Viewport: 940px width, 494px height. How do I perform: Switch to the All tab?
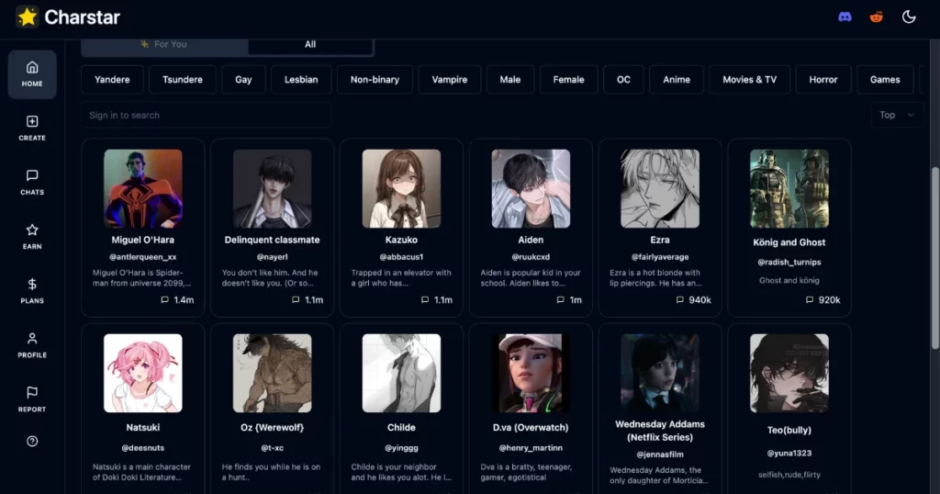click(310, 44)
